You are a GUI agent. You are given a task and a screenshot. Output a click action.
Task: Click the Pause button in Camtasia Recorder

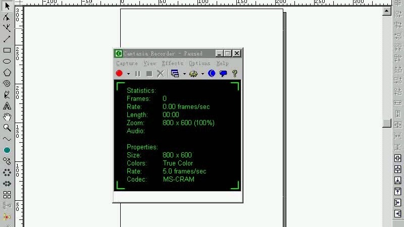(138, 74)
